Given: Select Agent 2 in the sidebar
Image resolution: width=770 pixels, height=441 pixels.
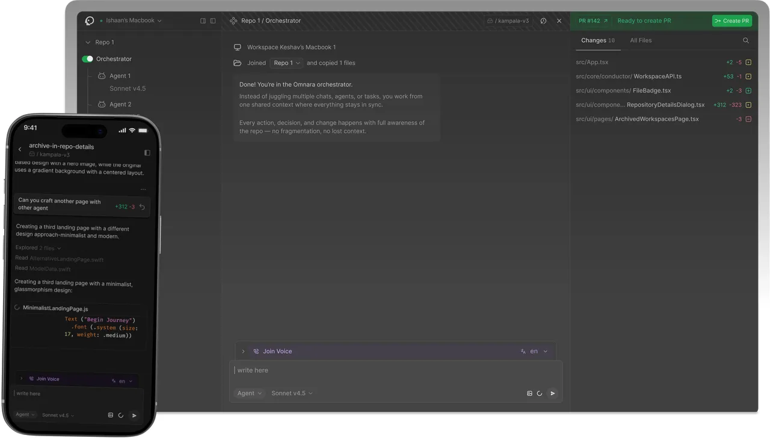Looking at the screenshot, I should point(120,104).
